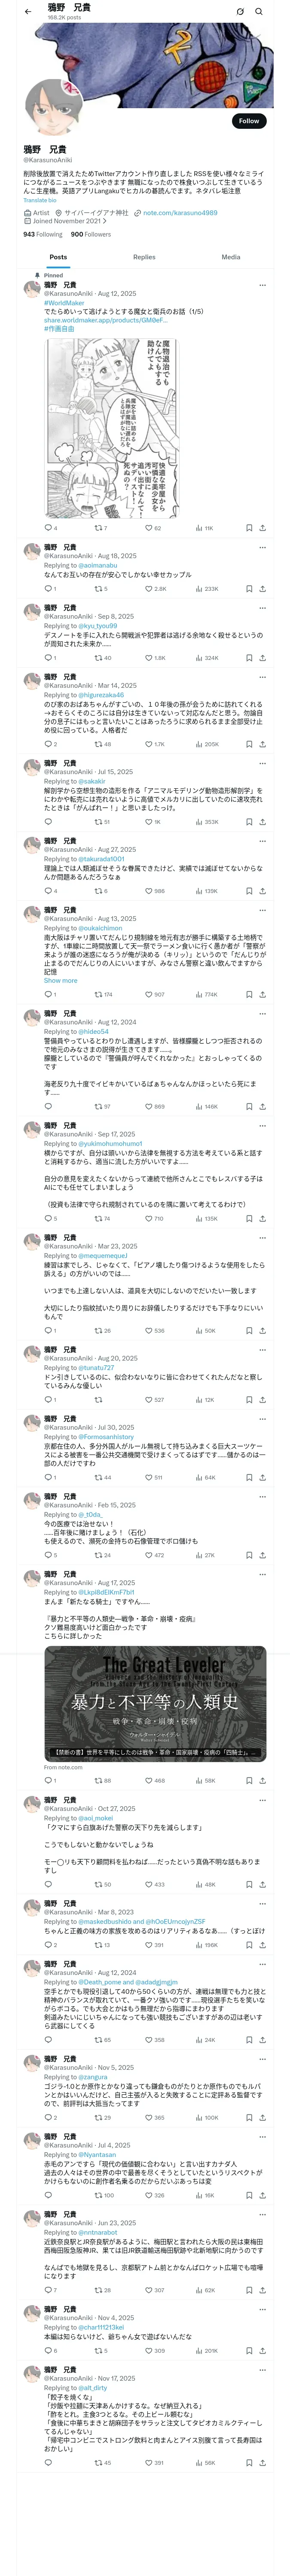View the 900 Followers list

coord(91,234)
